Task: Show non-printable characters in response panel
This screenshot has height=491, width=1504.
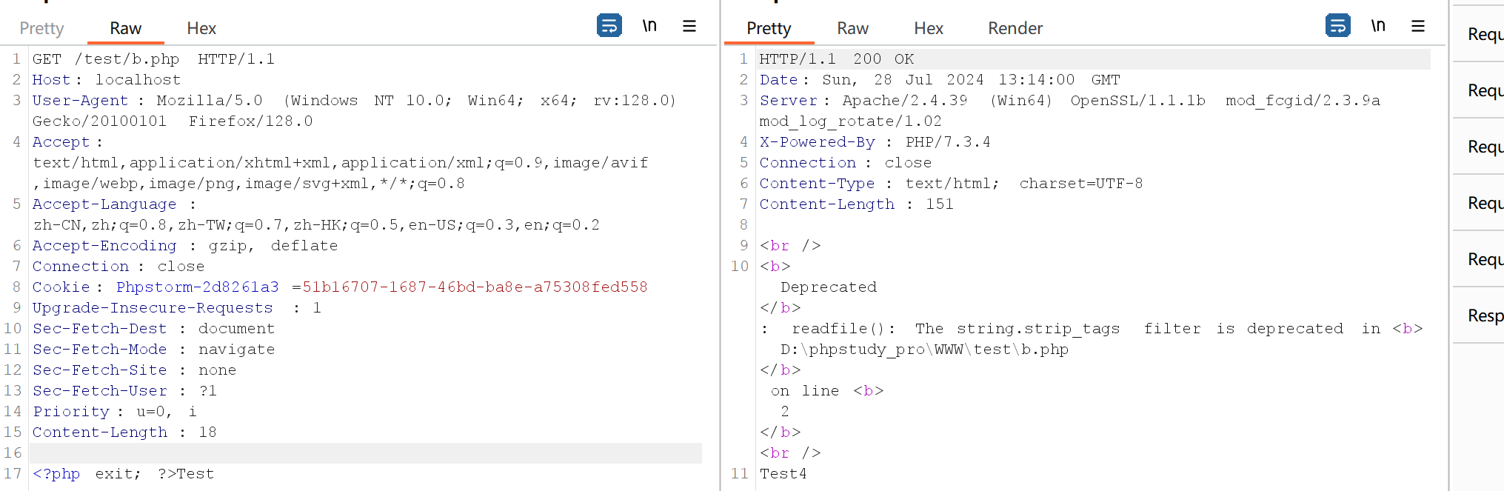Action: tap(1378, 26)
